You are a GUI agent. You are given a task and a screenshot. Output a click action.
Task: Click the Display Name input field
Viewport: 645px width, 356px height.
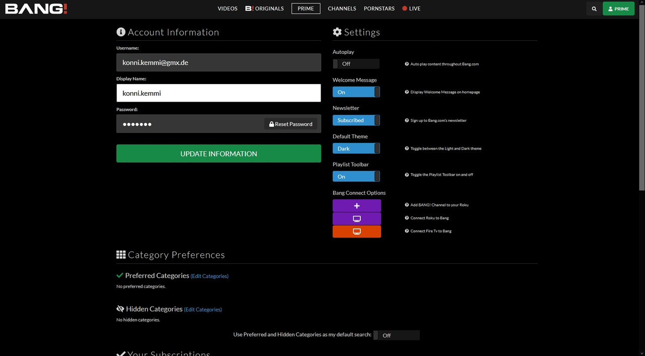coord(219,93)
